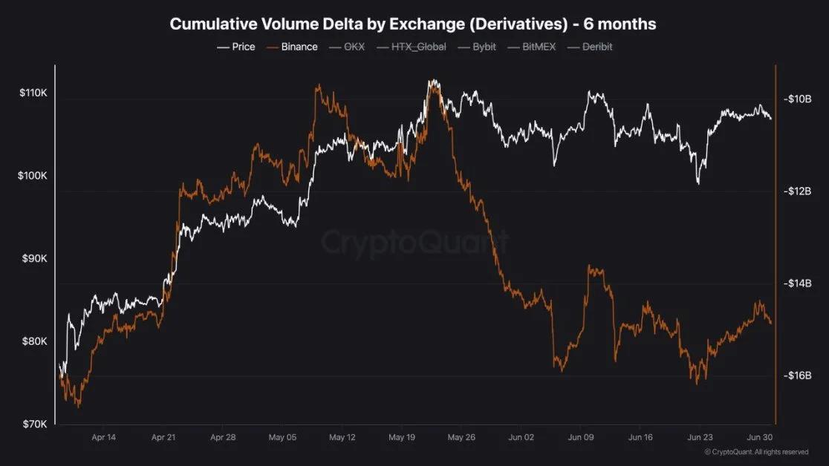Click the chart title text
The height and width of the screenshot is (466, 829).
413,24
